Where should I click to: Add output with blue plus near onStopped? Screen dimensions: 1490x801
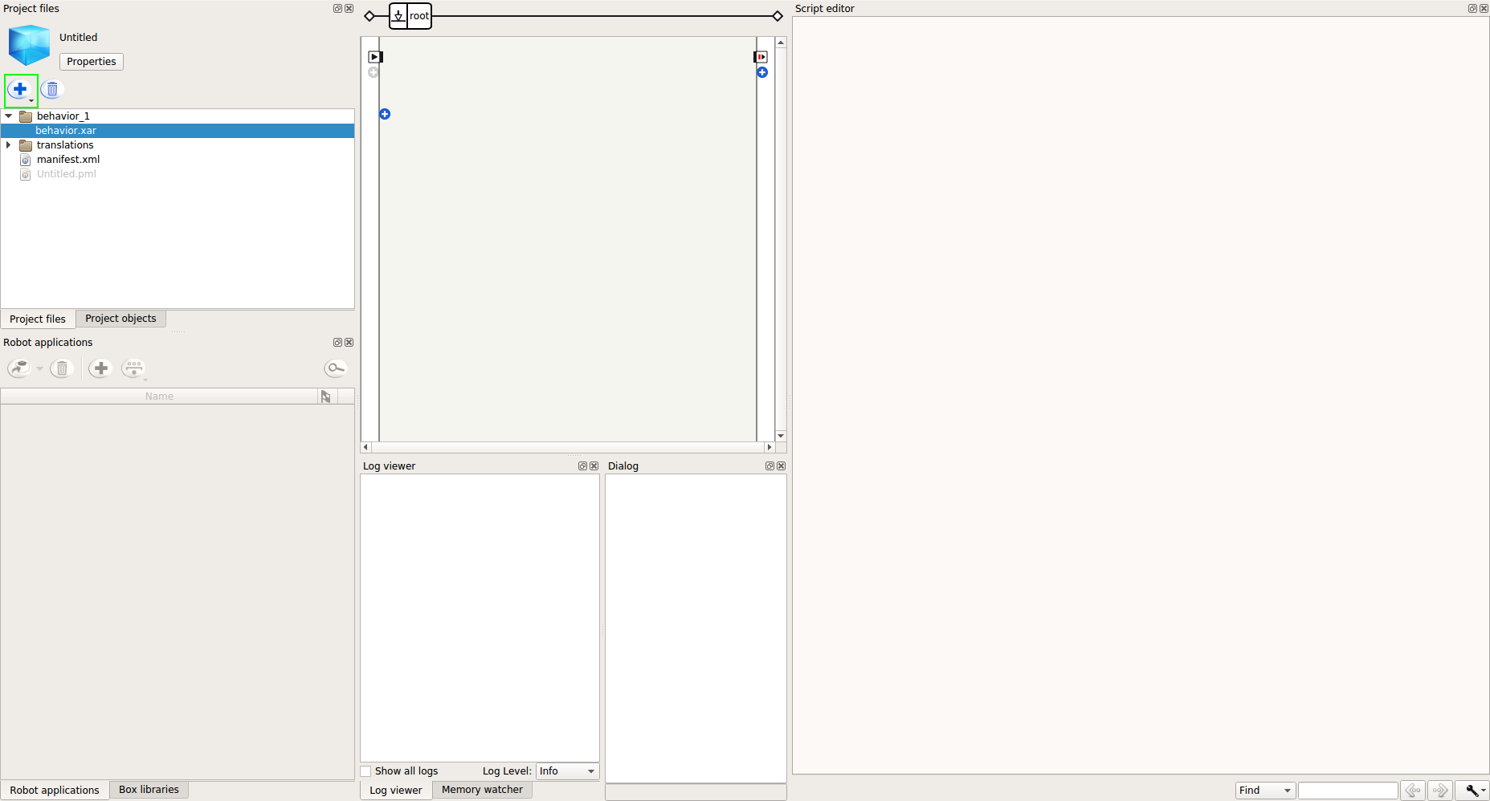point(762,72)
